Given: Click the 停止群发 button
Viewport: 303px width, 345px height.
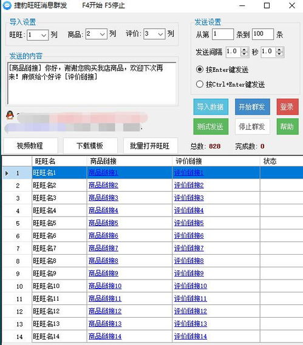Looking at the screenshot, I should (253, 127).
